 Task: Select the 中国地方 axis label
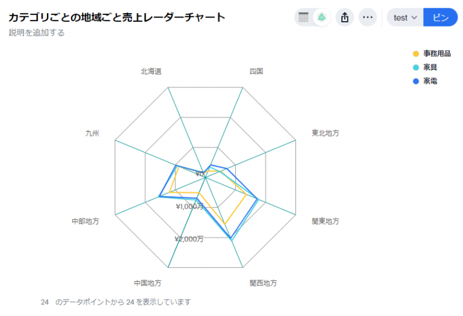148,283
